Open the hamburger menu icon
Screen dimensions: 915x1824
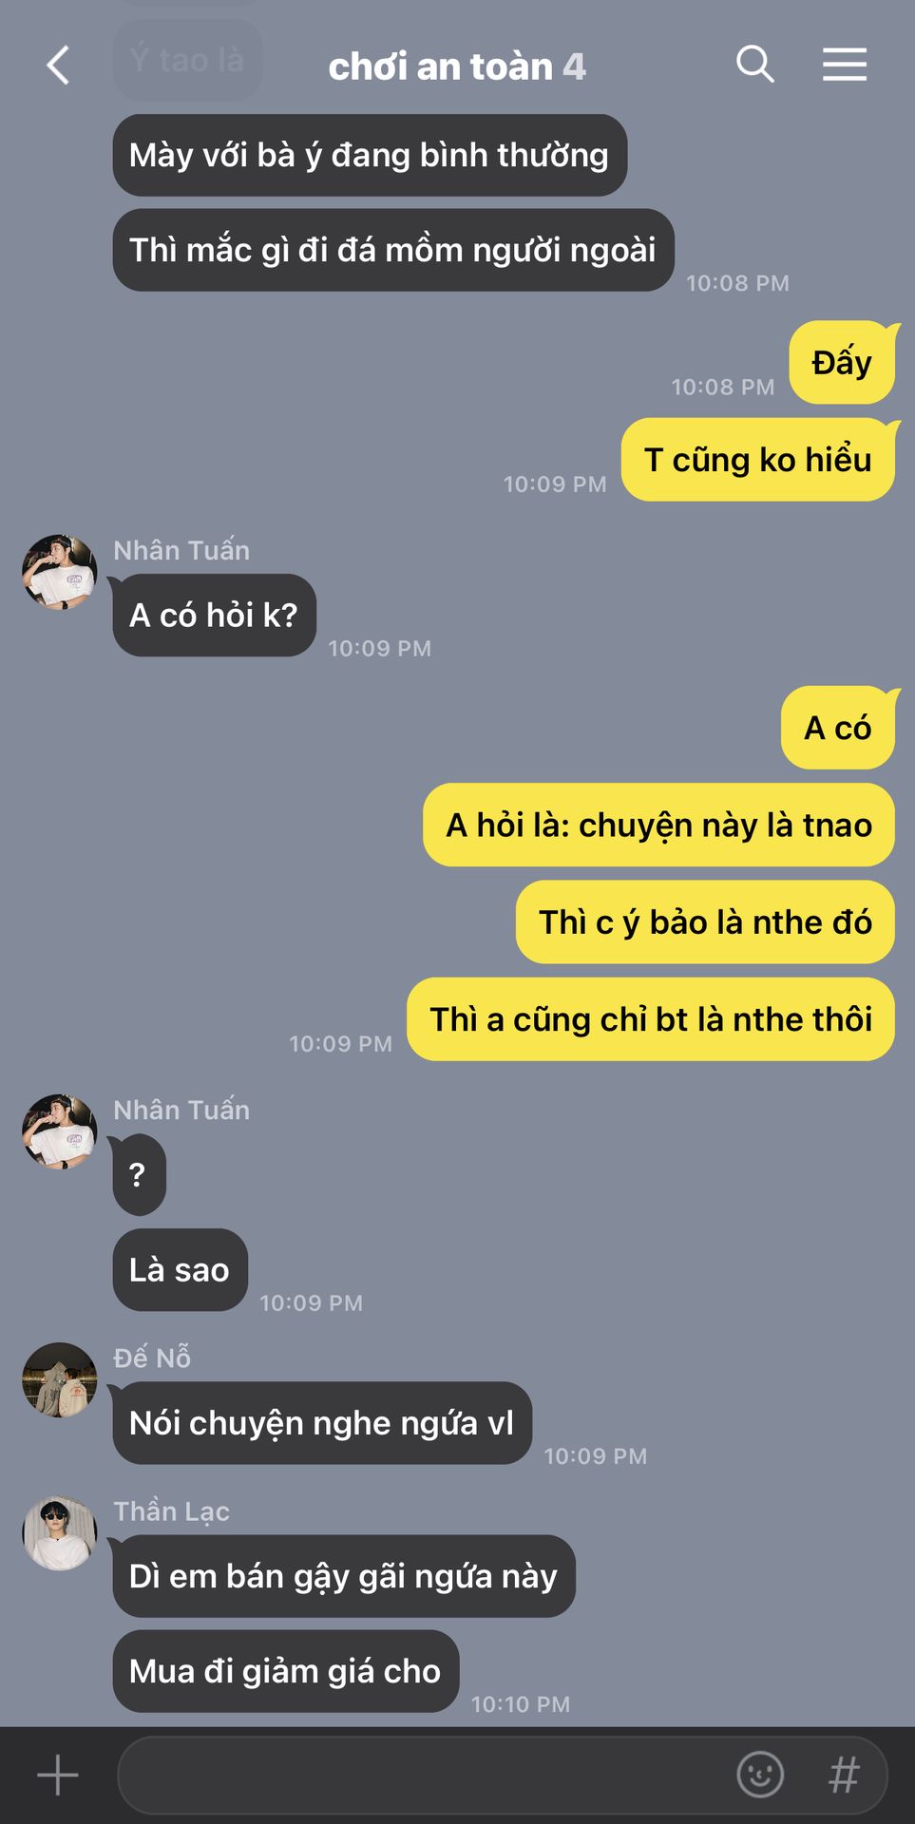click(845, 65)
